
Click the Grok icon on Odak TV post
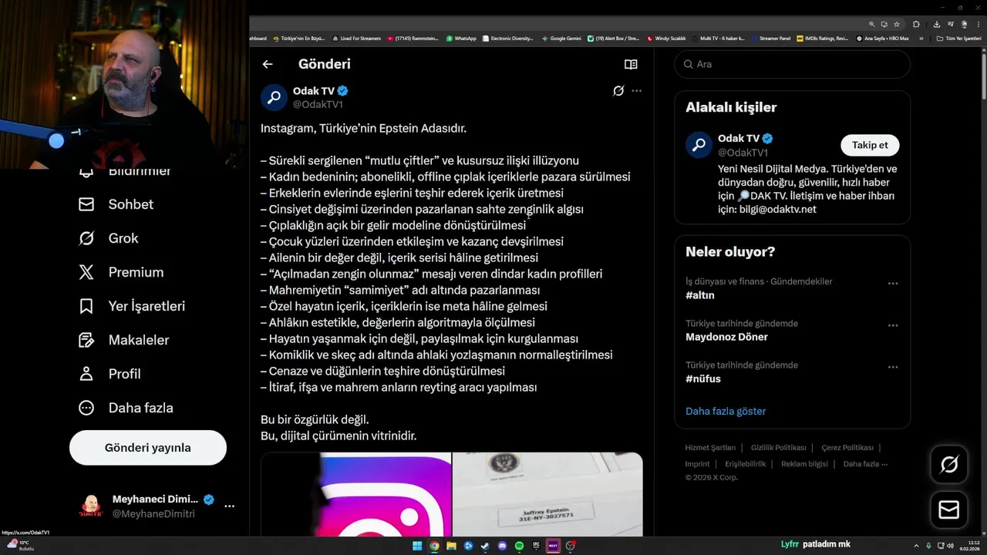click(x=618, y=91)
